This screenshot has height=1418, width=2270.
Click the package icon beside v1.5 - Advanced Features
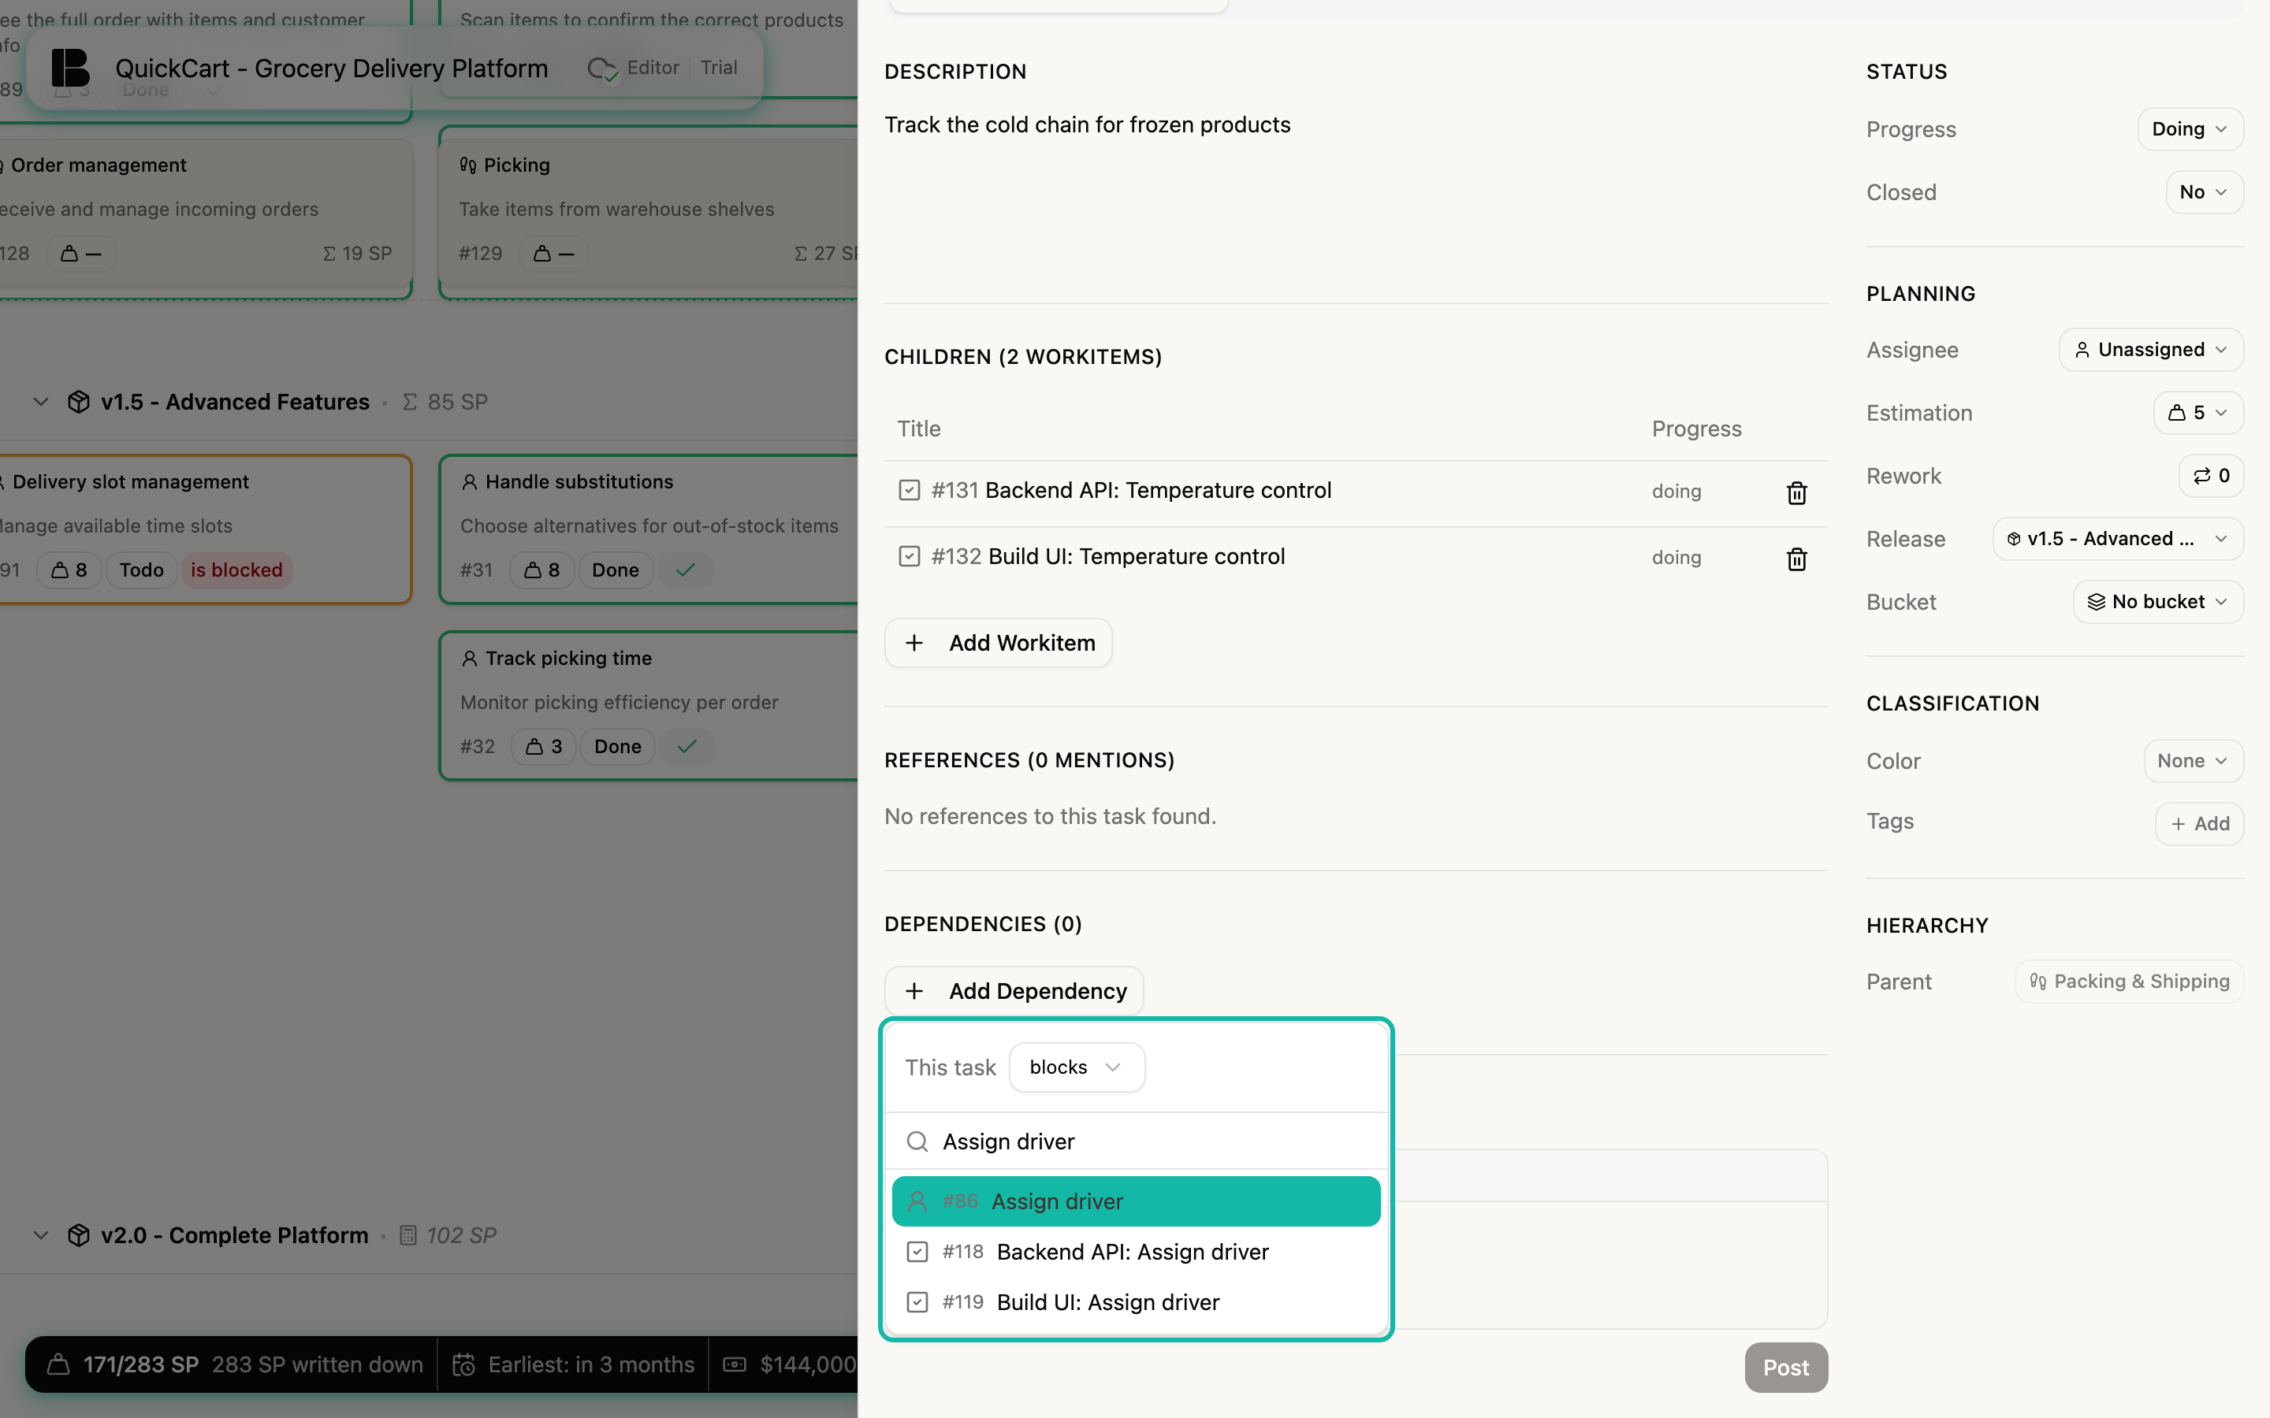[x=79, y=402]
